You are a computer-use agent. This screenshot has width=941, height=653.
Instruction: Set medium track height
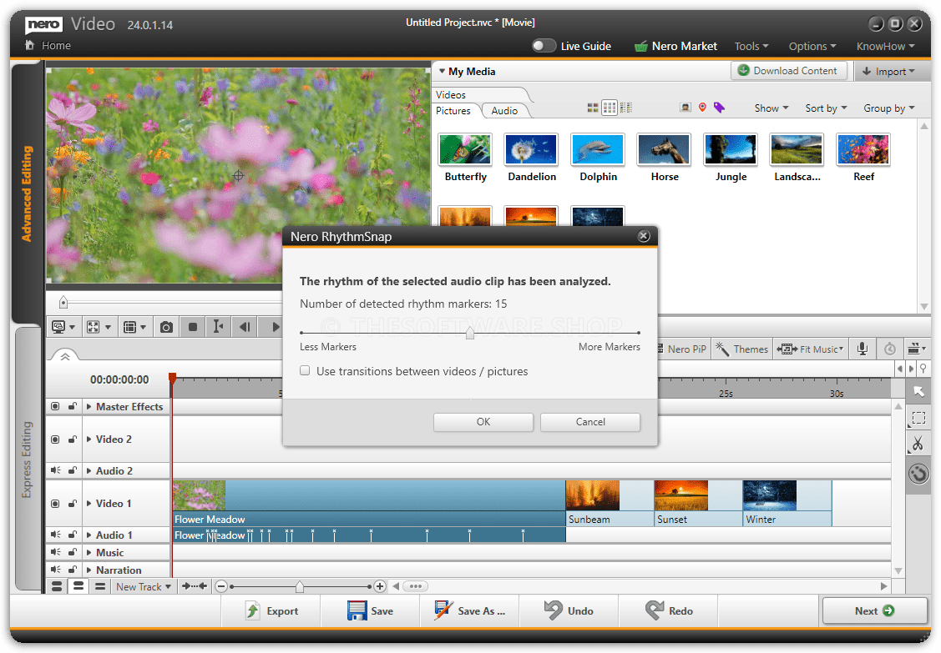[78, 586]
